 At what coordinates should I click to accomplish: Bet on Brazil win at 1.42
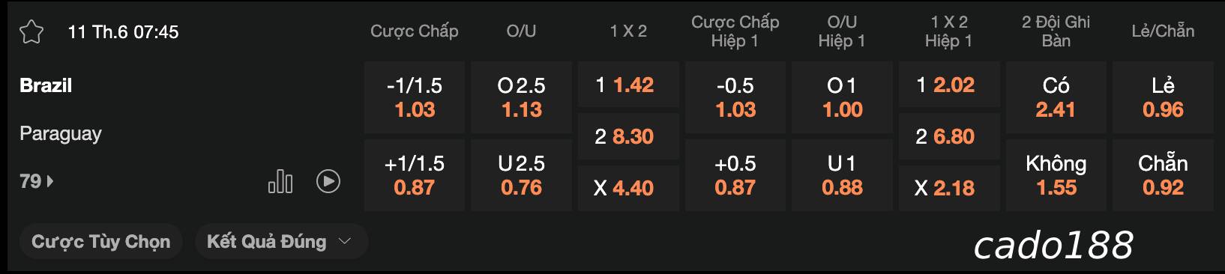pyautogui.click(x=628, y=85)
